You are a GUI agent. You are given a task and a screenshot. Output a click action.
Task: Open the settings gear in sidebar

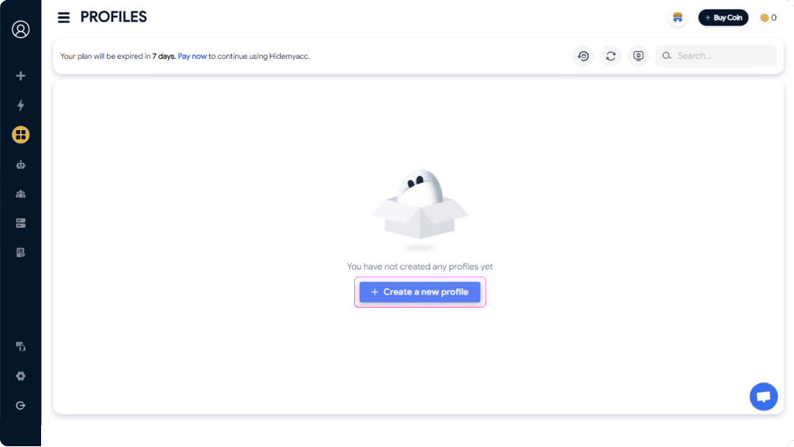[21, 376]
